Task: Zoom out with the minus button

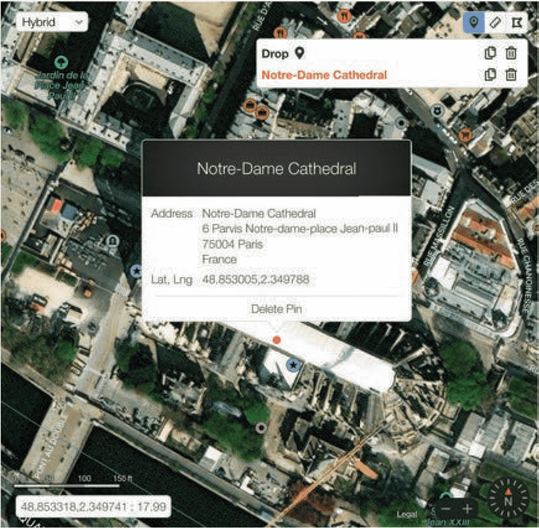Action: (x=446, y=509)
